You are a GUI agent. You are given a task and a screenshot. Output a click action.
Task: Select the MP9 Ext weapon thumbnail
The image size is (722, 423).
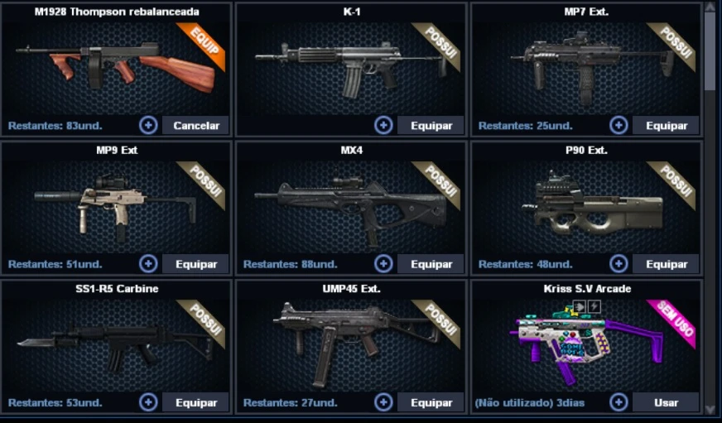click(x=115, y=208)
